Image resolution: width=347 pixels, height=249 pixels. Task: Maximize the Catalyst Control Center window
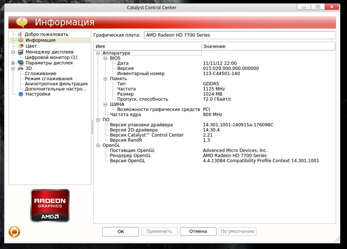coord(318,7)
